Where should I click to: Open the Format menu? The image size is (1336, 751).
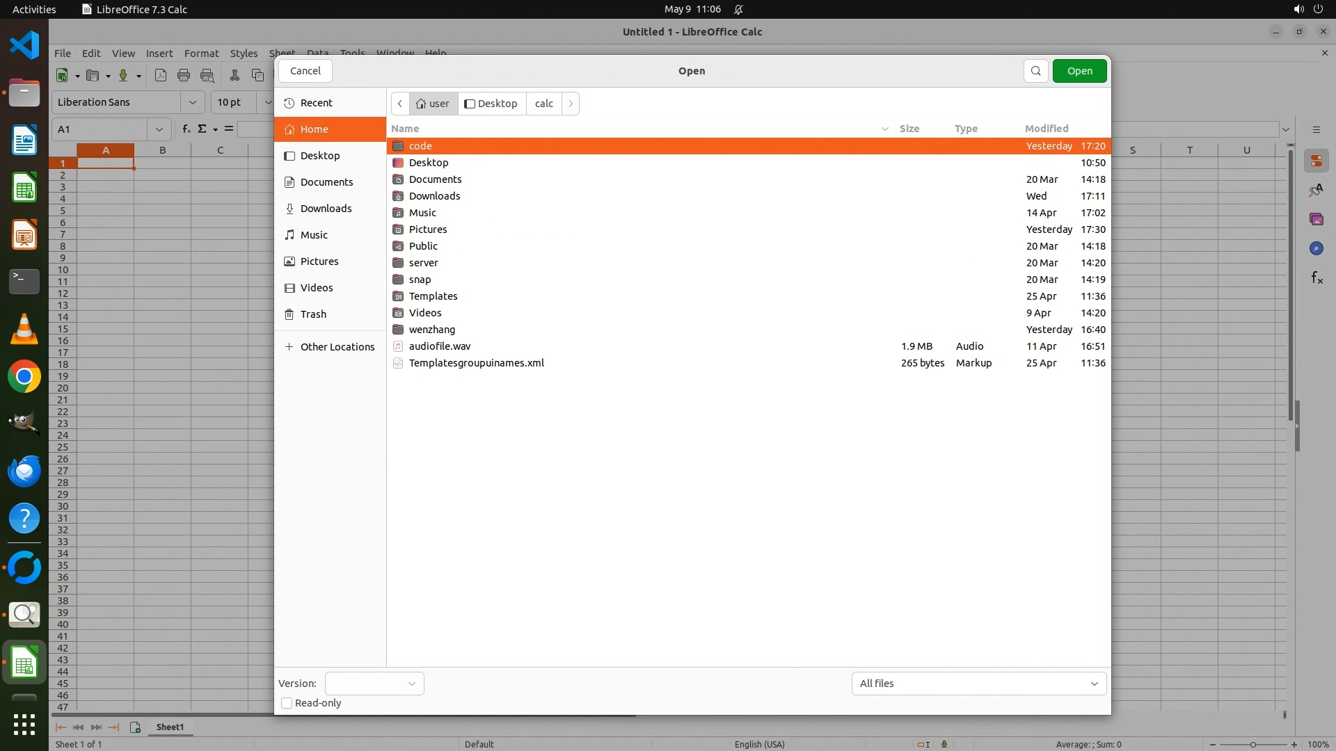pos(201,54)
